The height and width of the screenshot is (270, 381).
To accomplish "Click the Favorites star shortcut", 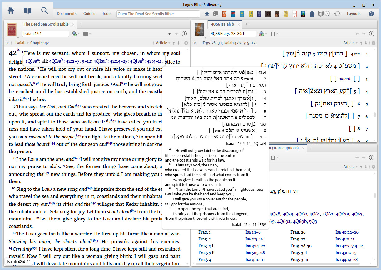I will (x=207, y=14).
